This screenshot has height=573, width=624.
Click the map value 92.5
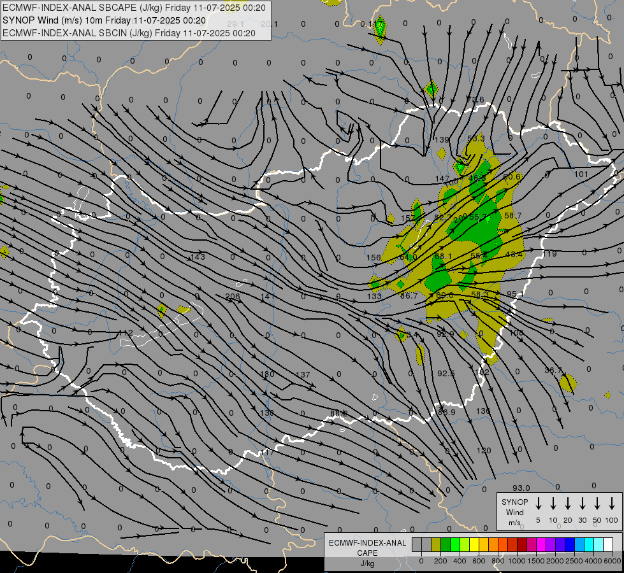tap(446, 373)
